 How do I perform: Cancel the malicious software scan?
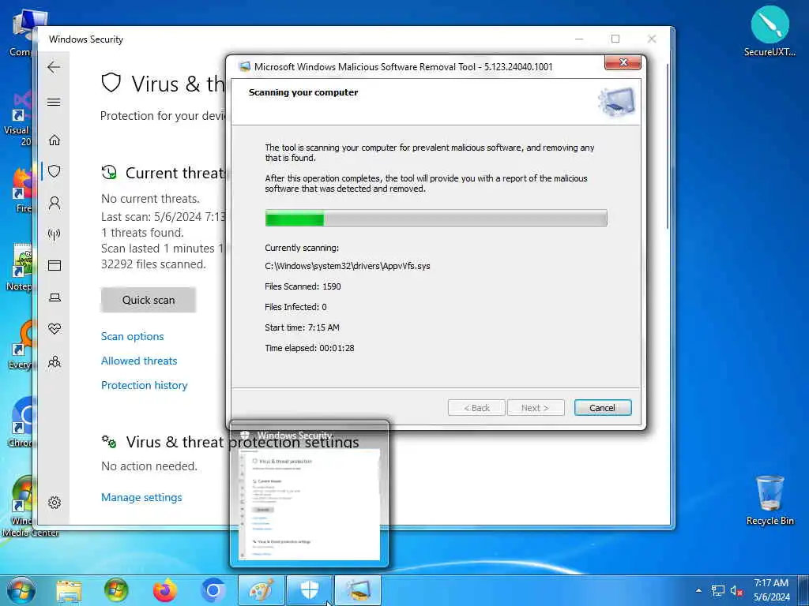pyautogui.click(x=603, y=408)
